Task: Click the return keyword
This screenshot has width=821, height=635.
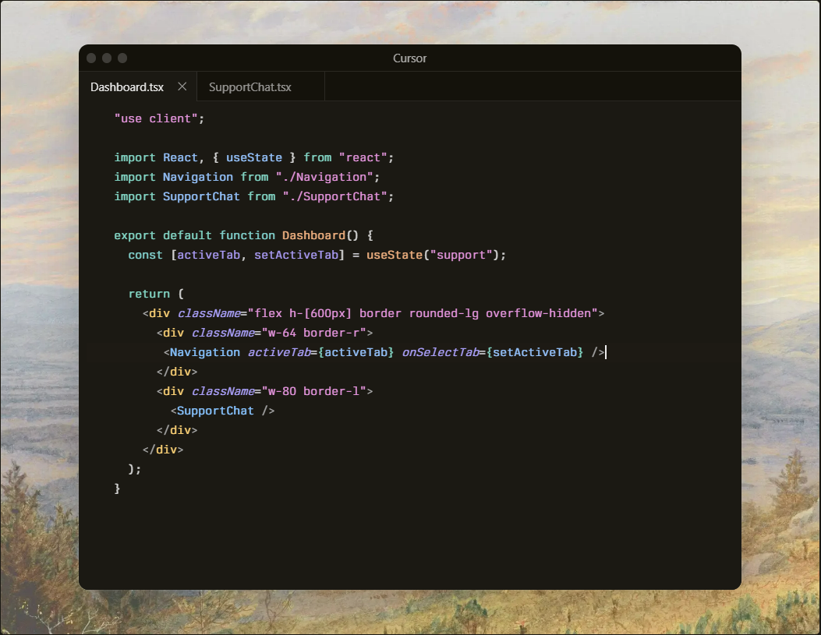Action: [x=149, y=294]
